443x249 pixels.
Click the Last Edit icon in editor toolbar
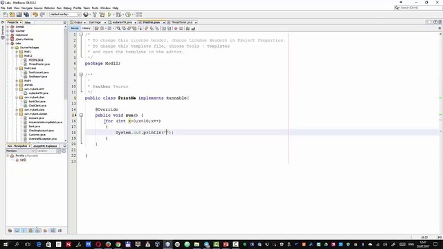pos(96,28)
